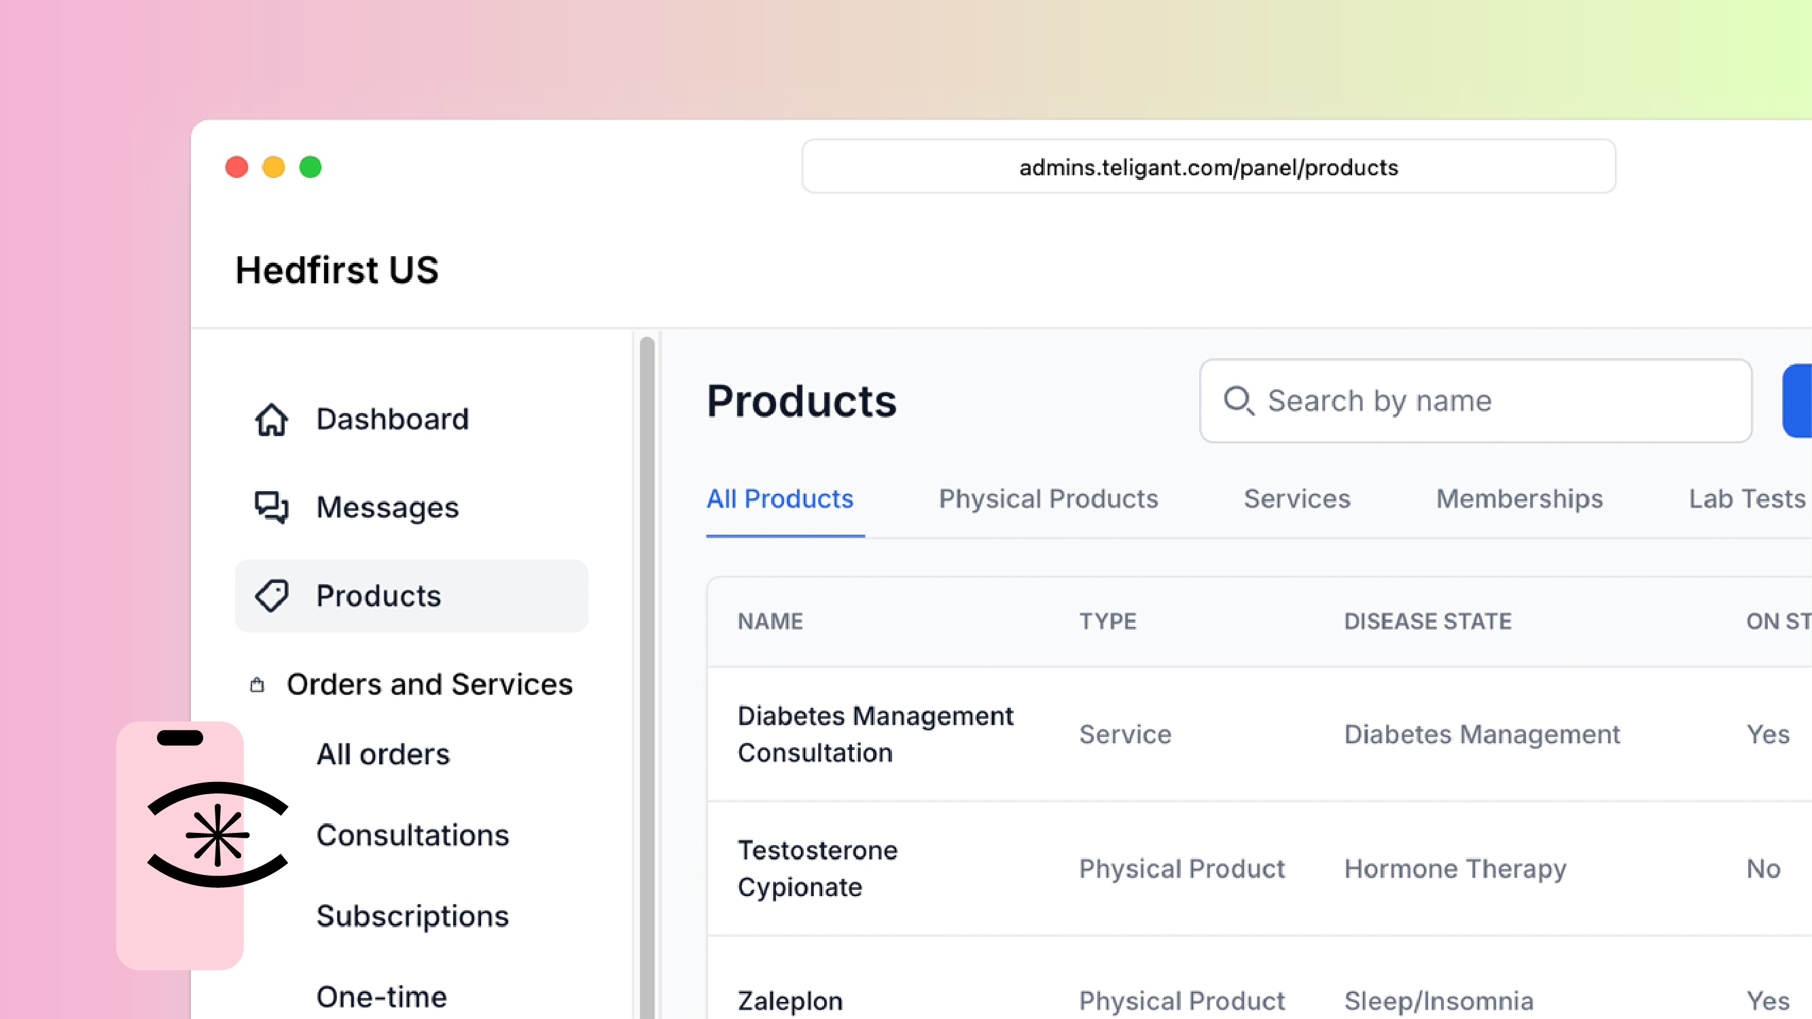
Task: Click the Messages chat bubbles icon
Action: (x=271, y=507)
